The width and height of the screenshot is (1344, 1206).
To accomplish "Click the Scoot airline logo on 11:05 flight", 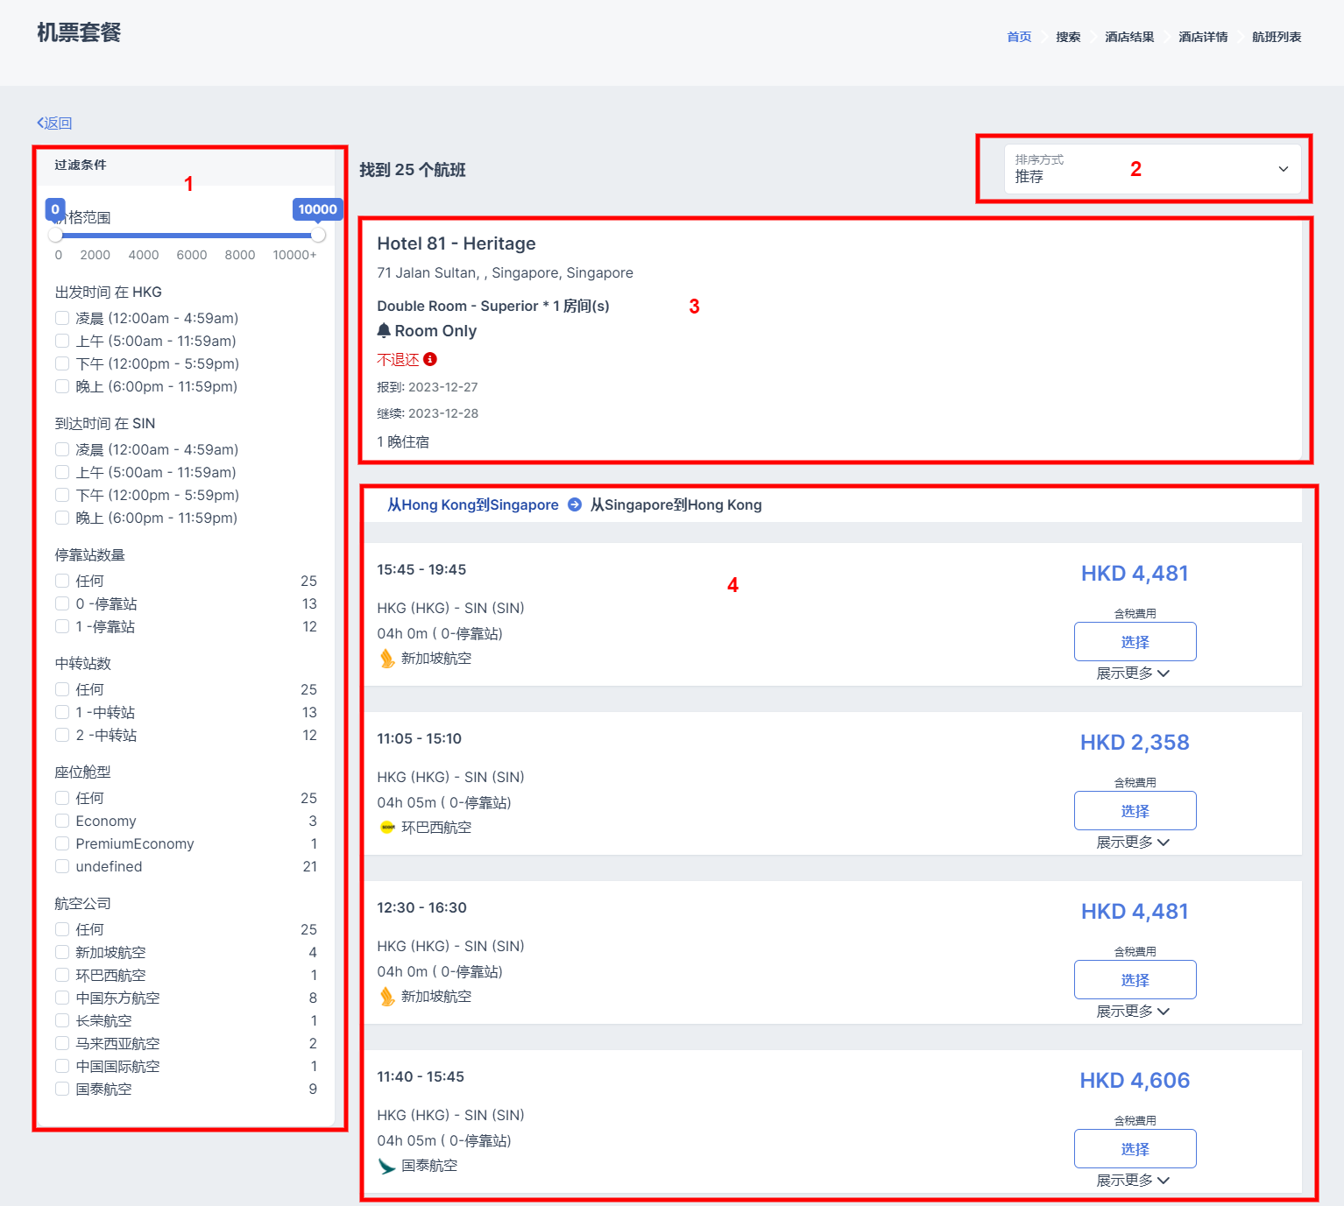I will pos(387,828).
